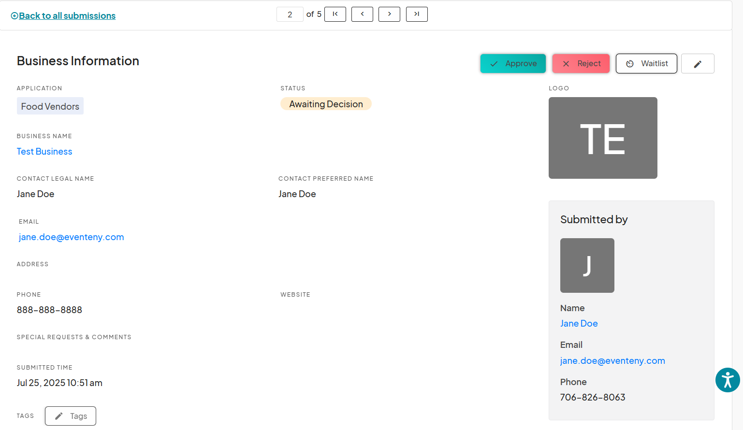
Task: Open the Tags editor button
Action: pos(71,416)
